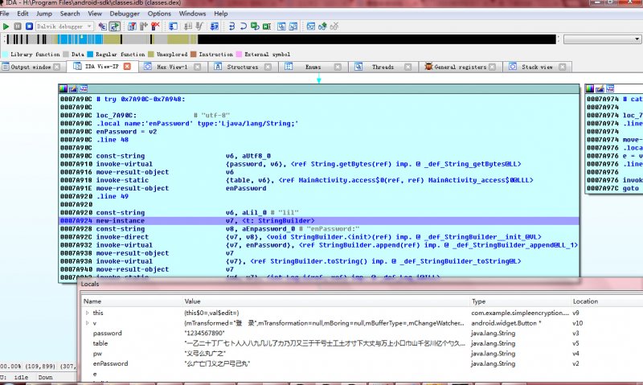Viewport: 643px width, 385px height.
Task: Click the color icon on main graph node
Action: (x=63, y=88)
